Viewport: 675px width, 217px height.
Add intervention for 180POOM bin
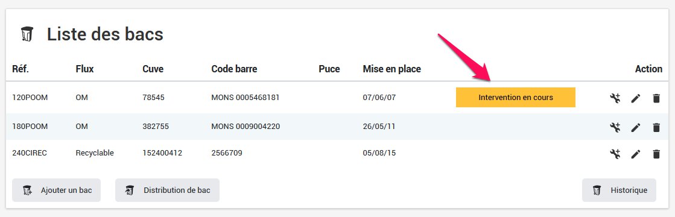[615, 127]
